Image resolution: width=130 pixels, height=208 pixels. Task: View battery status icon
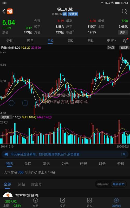point(118,3)
